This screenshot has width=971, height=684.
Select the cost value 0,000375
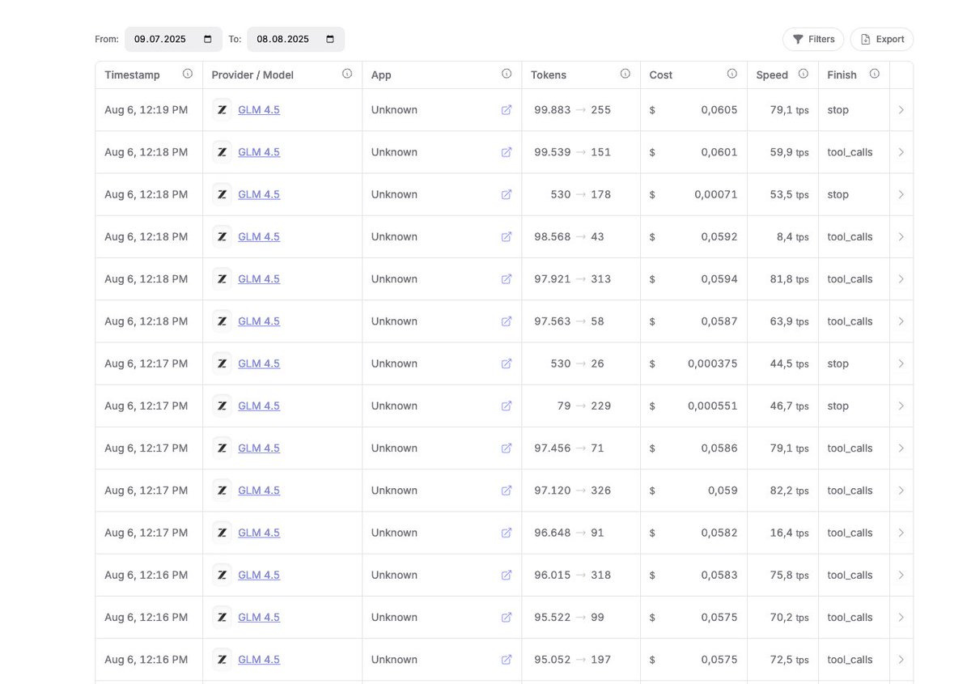(713, 363)
